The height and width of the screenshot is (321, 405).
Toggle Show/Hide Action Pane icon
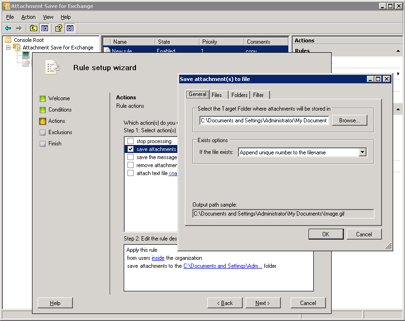click(70, 28)
